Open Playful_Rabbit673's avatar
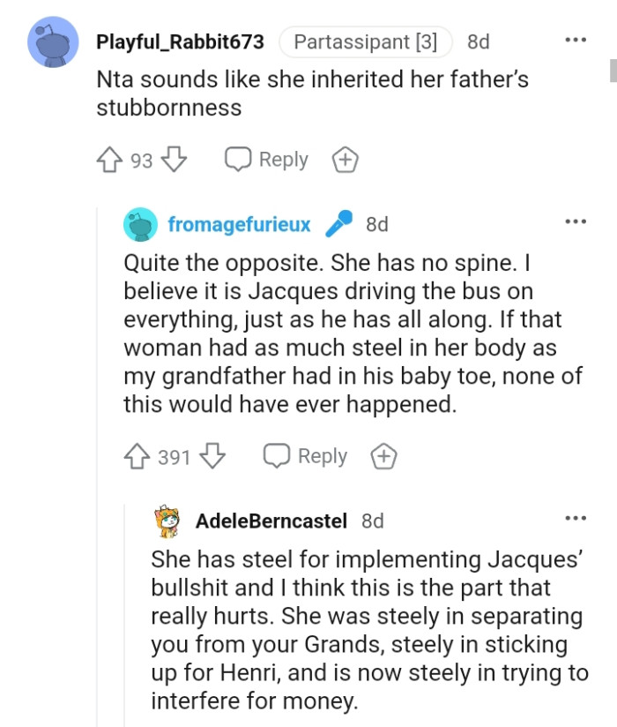Image resolution: width=617 pixels, height=727 pixels. tap(55, 41)
